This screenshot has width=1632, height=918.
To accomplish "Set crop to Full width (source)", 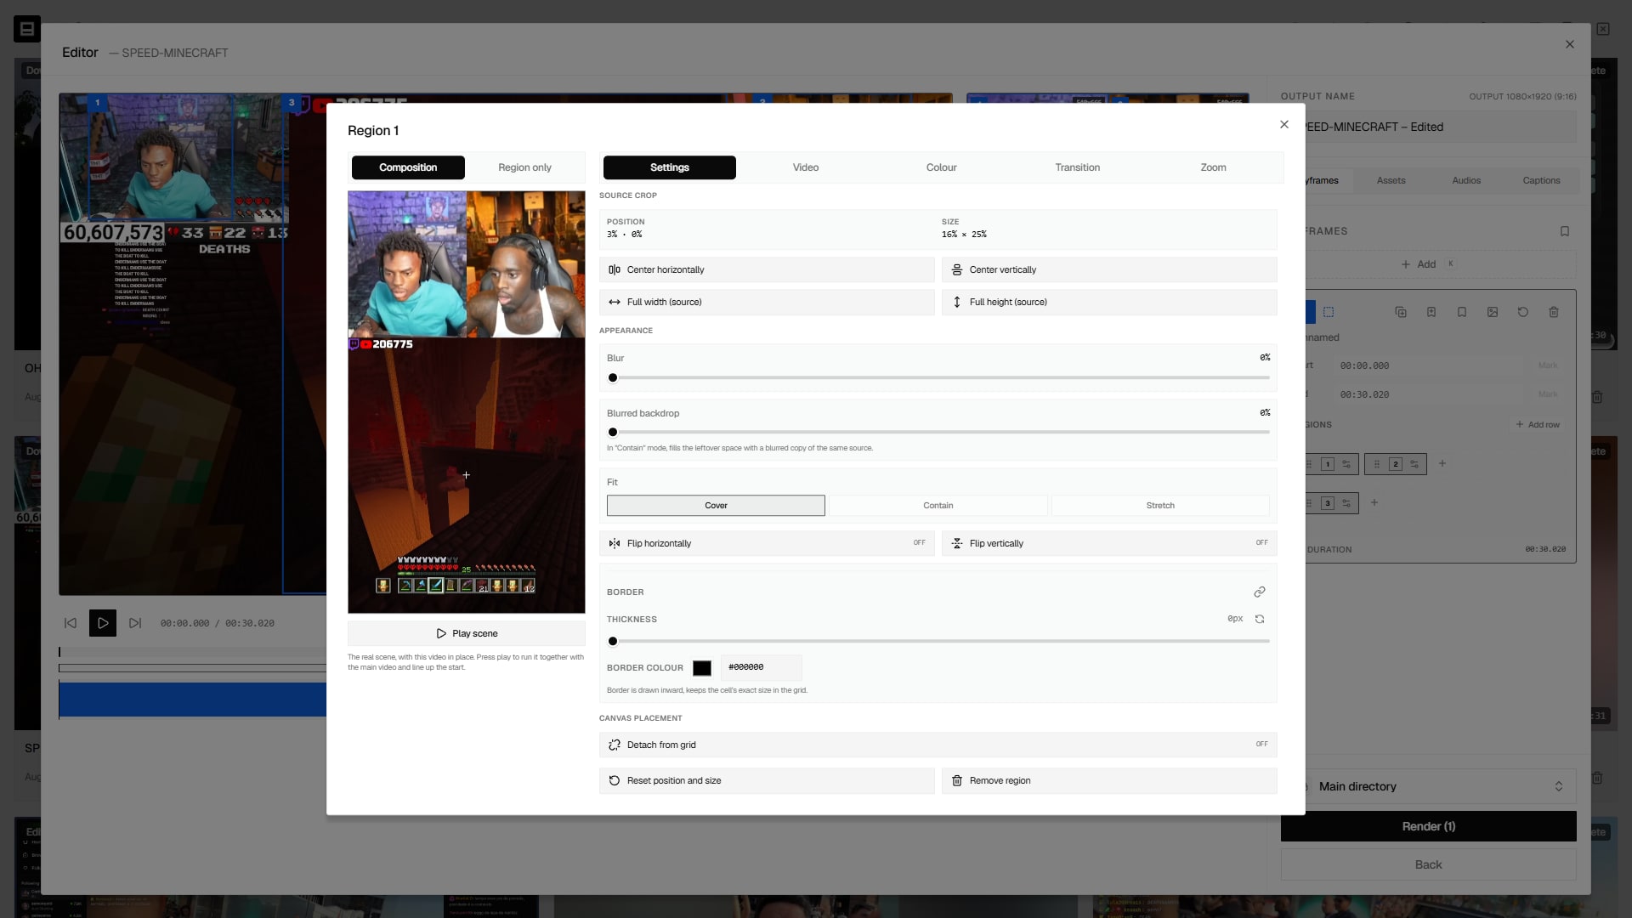I will [767, 302].
